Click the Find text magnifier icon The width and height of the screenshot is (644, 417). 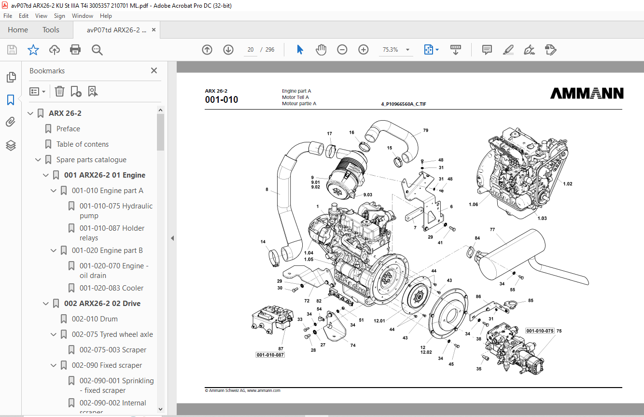pos(97,50)
